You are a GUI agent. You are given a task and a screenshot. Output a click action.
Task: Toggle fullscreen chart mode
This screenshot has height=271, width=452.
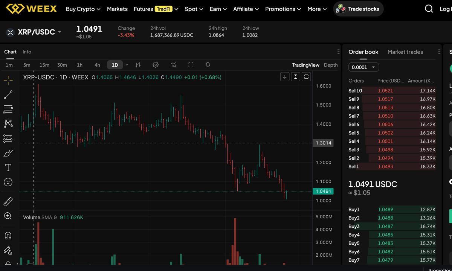pyautogui.click(x=191, y=65)
